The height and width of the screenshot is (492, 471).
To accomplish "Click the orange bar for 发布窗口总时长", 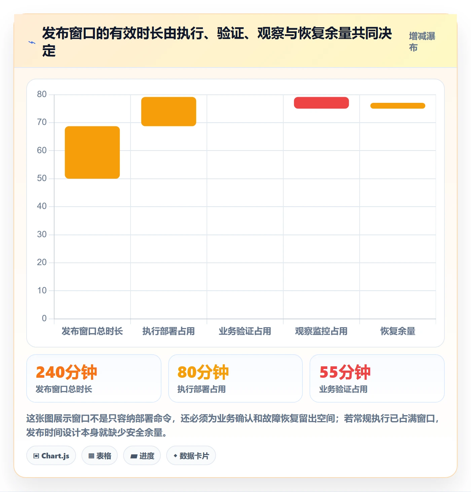I will (92, 152).
